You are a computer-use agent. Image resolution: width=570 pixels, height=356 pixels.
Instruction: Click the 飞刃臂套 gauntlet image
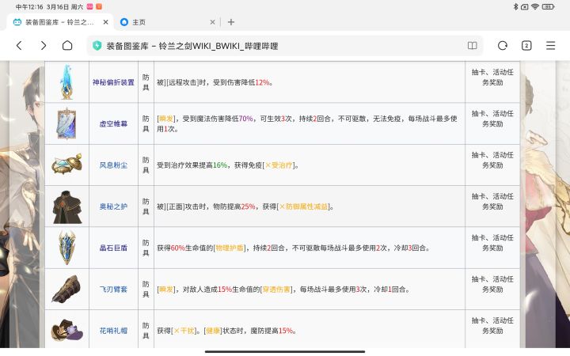coord(66,290)
